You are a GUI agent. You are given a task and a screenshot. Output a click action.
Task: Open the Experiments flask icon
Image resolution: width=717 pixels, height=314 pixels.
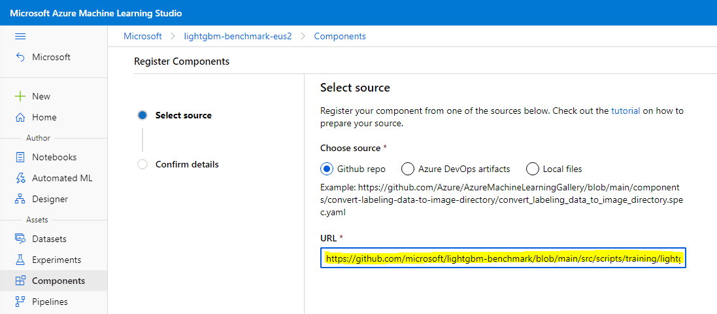[x=20, y=260]
